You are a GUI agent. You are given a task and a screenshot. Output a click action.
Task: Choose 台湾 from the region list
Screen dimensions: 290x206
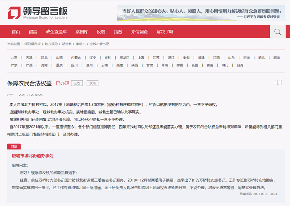tap(240, 65)
